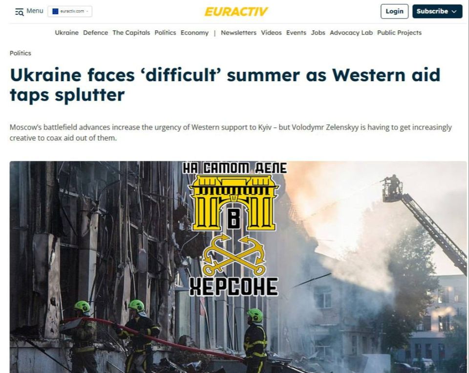Viewport: 469px width, 373px height.
Task: Click the crossed anchors emblem
Action: (x=234, y=255)
